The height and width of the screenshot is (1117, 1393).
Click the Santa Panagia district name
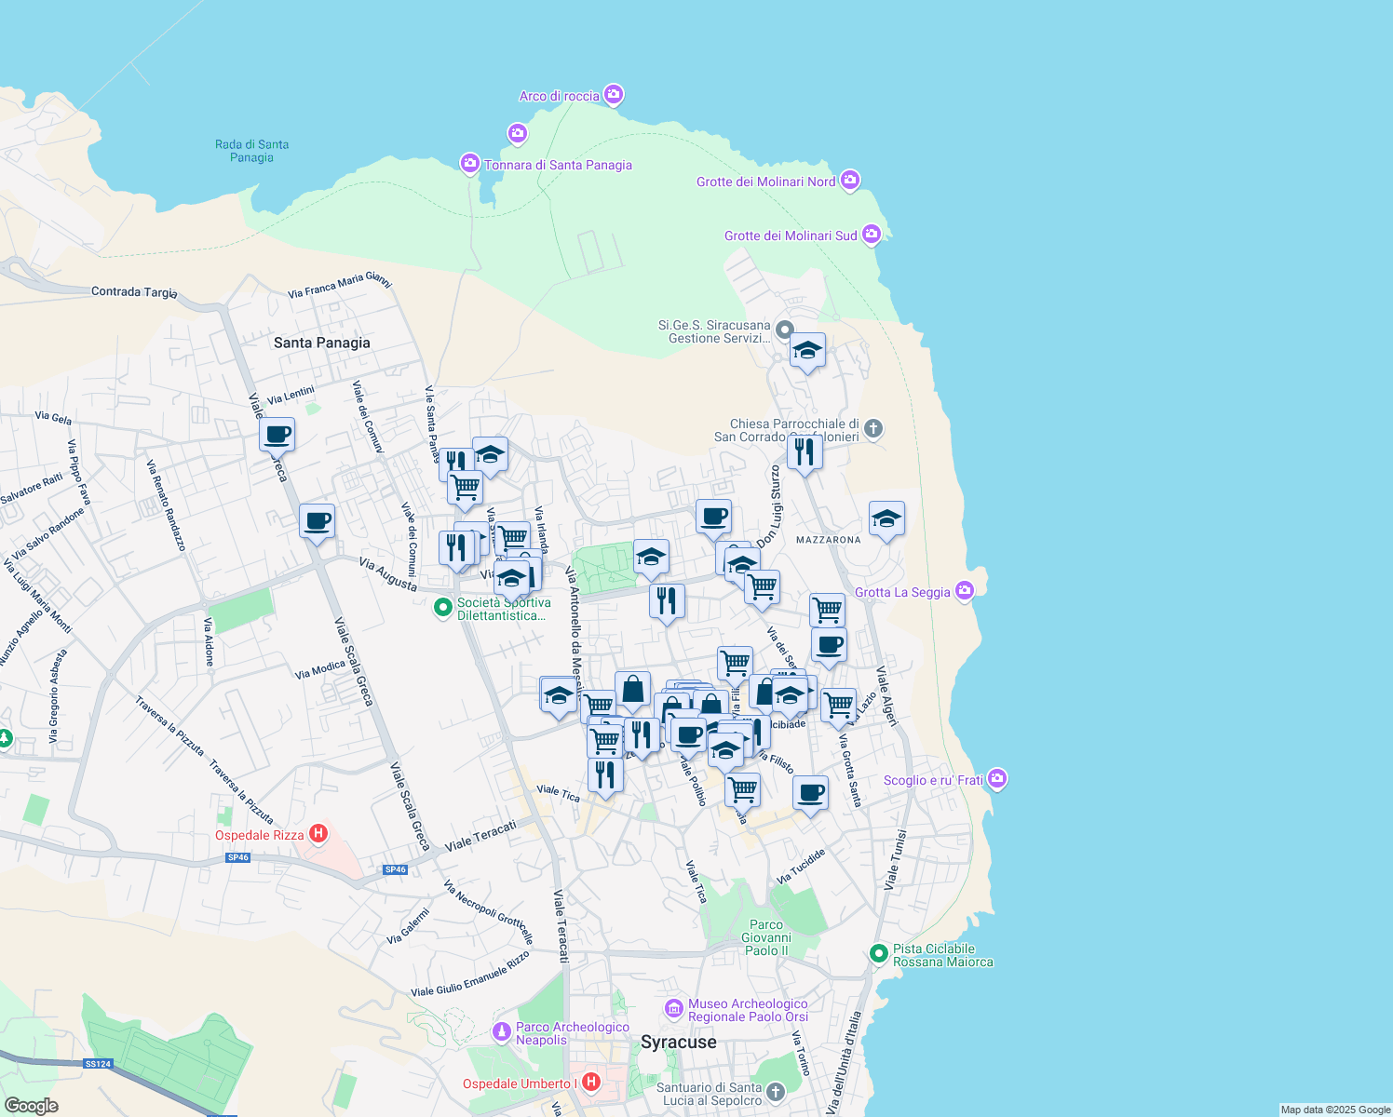tap(321, 343)
